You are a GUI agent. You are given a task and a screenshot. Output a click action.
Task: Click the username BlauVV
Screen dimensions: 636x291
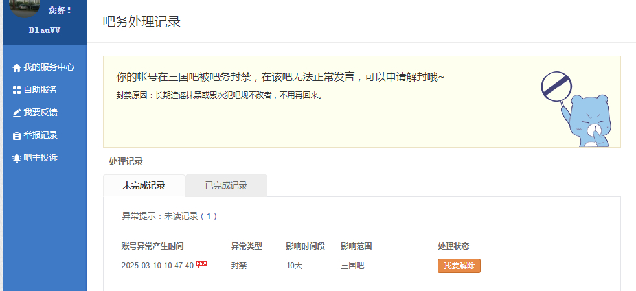pos(45,30)
